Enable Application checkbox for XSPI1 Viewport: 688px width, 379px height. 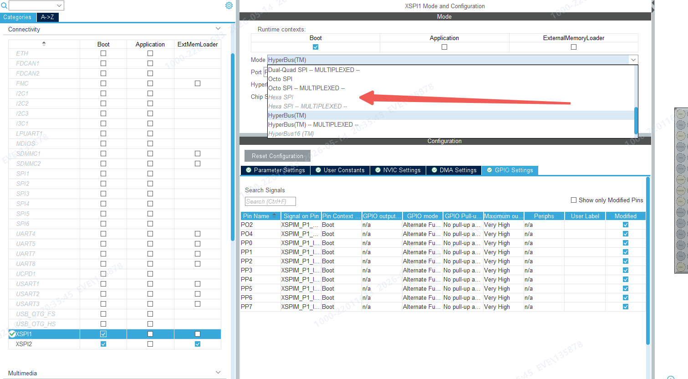[x=150, y=334]
